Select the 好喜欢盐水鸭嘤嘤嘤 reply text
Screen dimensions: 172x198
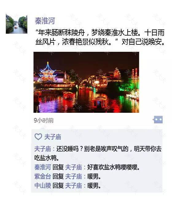pyautogui.click(x=113, y=167)
